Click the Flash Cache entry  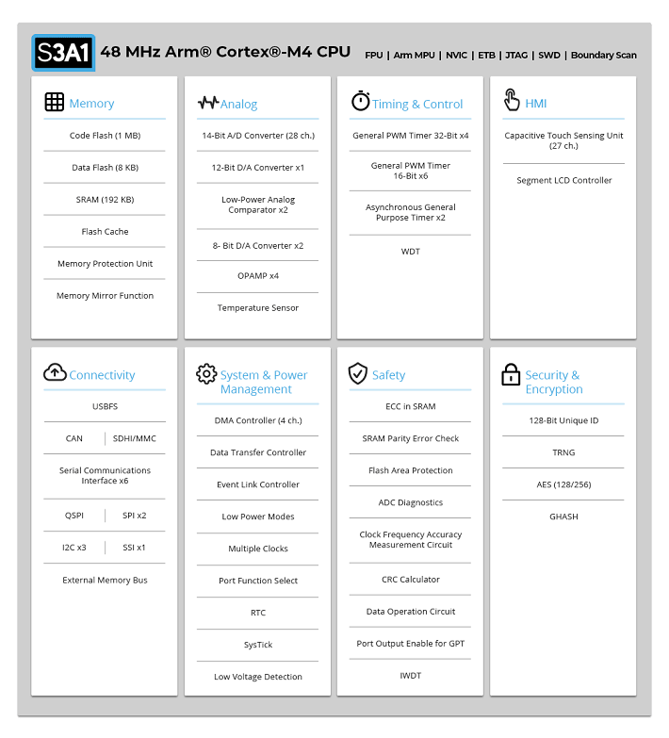105,232
